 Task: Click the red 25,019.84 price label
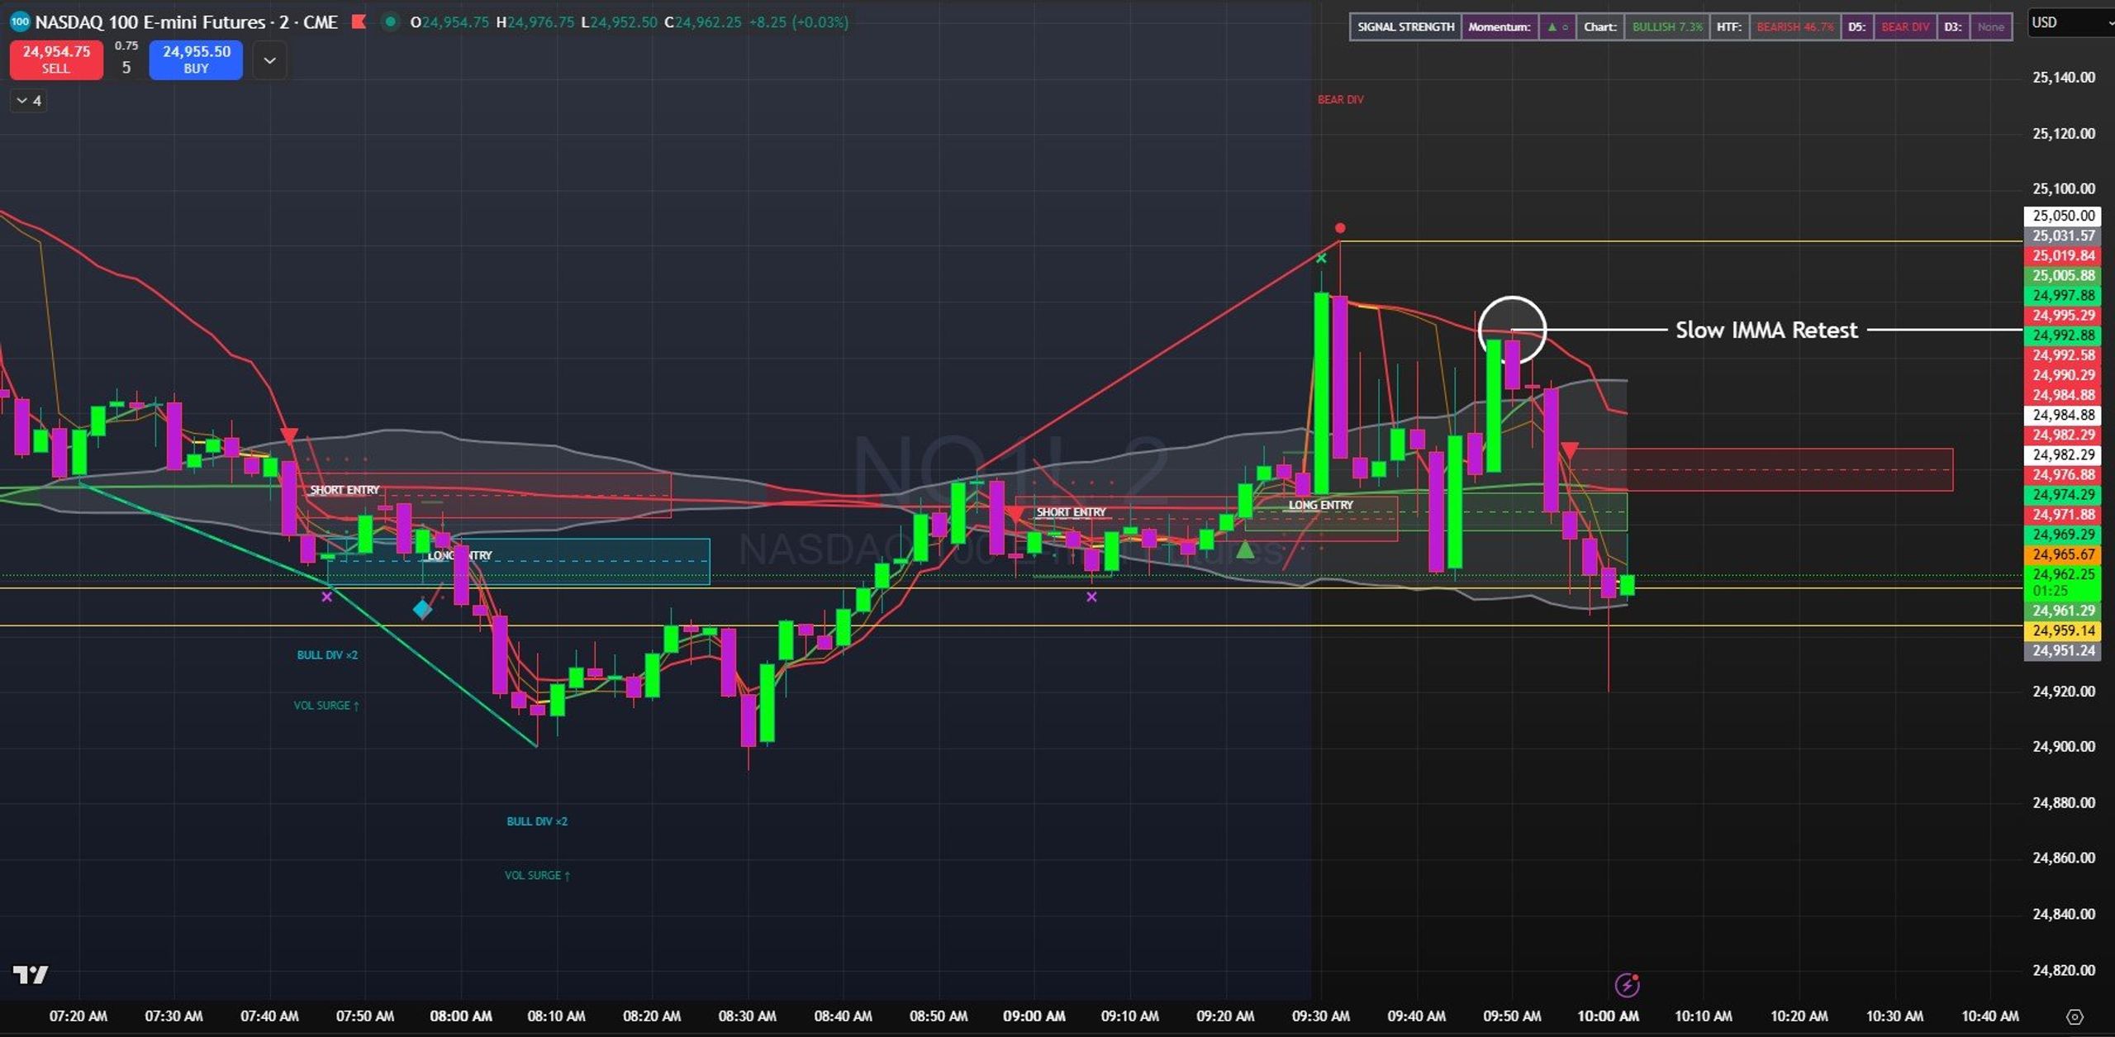click(x=2064, y=255)
